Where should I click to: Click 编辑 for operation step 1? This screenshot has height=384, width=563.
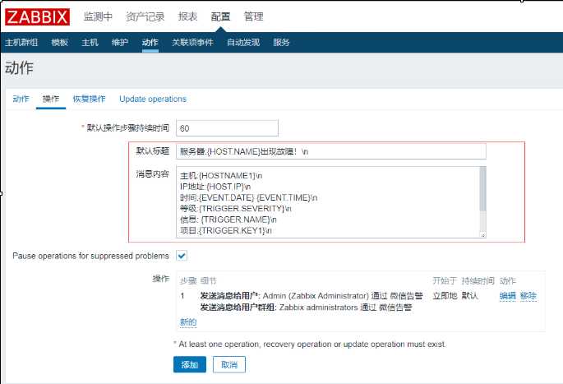pos(507,296)
